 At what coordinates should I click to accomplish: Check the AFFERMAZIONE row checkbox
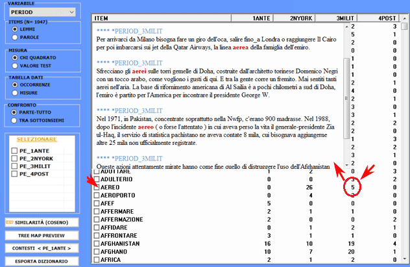pyautogui.click(x=97, y=220)
